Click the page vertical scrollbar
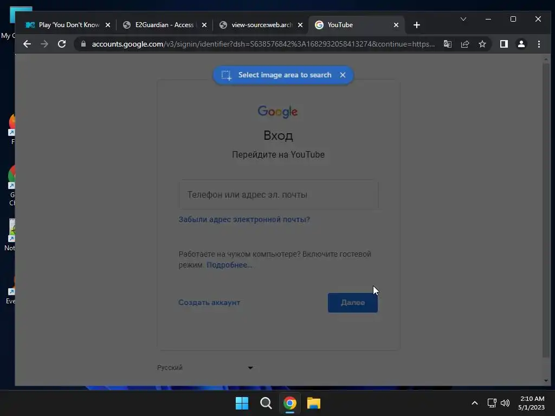Viewport: 555px width, 416px height. (x=546, y=211)
